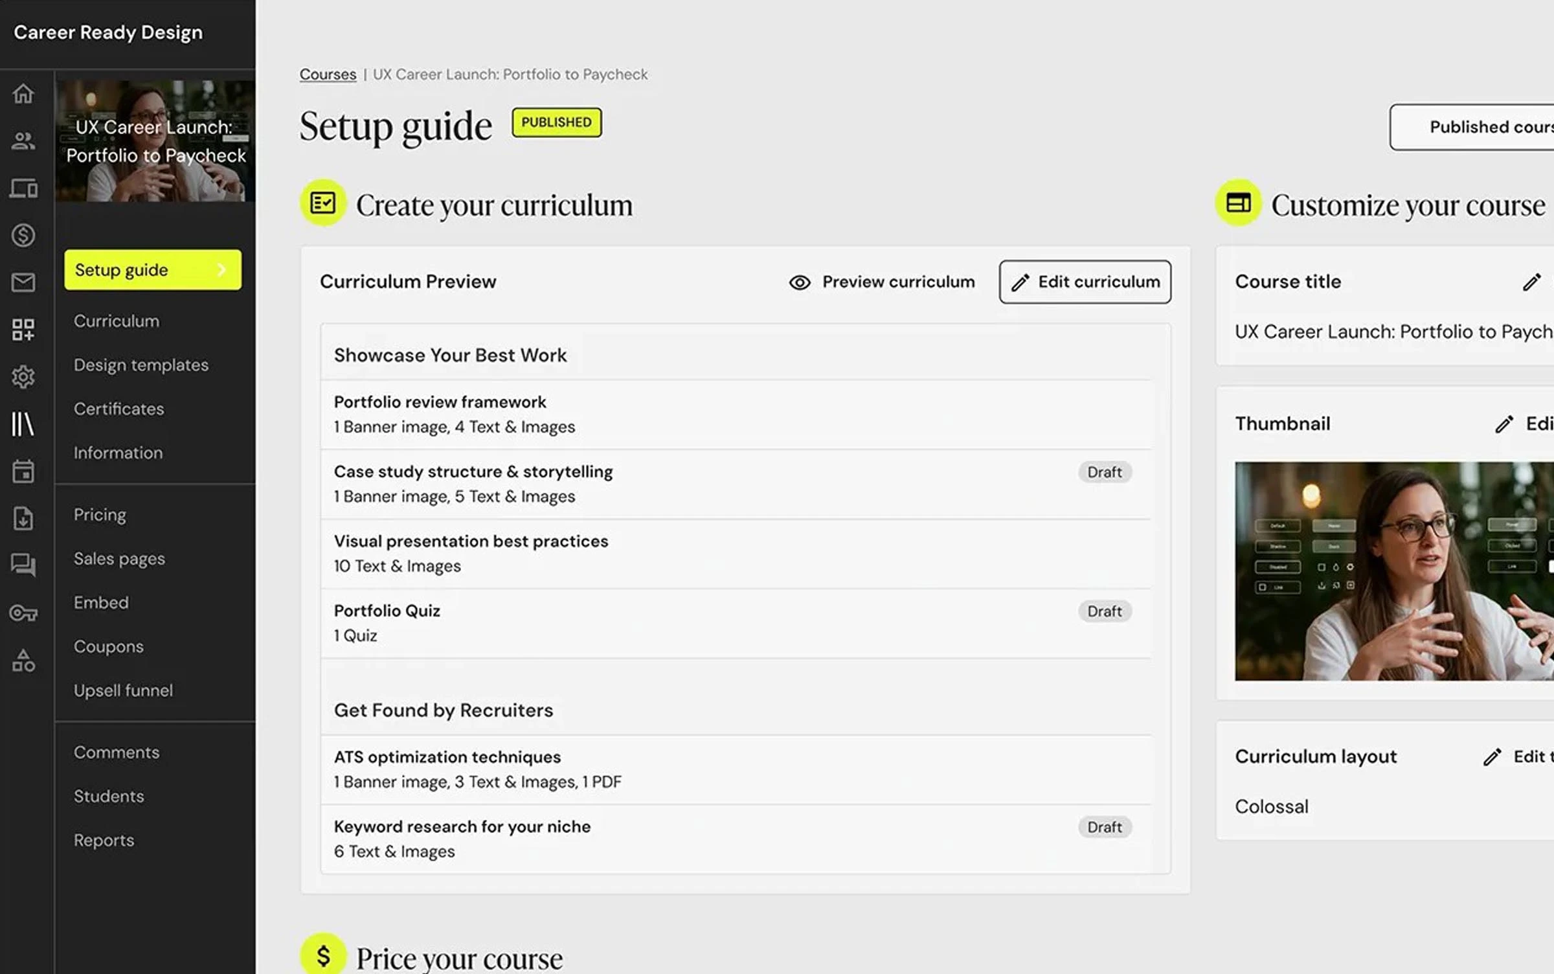Open the settings gear icon
This screenshot has height=974, width=1554.
coord(23,376)
